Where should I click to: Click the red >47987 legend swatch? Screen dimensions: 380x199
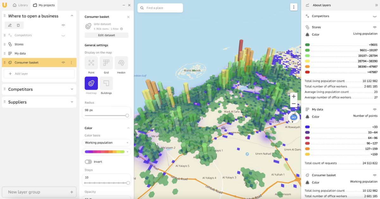[x=307, y=72]
